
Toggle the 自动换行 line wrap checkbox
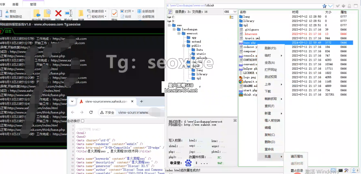(x=83, y=121)
